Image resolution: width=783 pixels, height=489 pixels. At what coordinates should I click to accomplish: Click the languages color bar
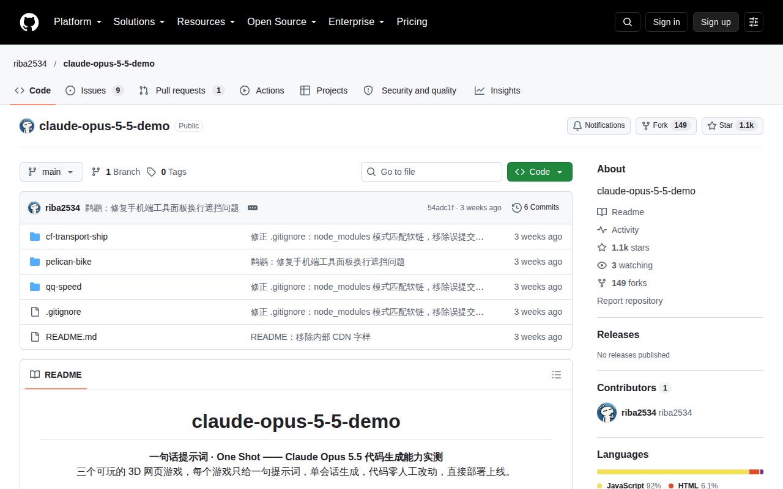pyautogui.click(x=680, y=472)
